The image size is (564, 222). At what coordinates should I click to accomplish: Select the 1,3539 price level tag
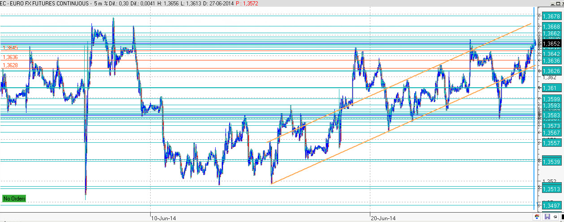tap(551, 162)
